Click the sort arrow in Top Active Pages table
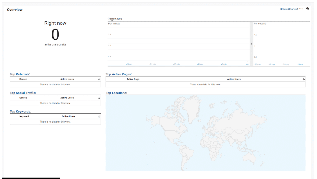Viewport: 317px width, 179px height. coord(304,79)
